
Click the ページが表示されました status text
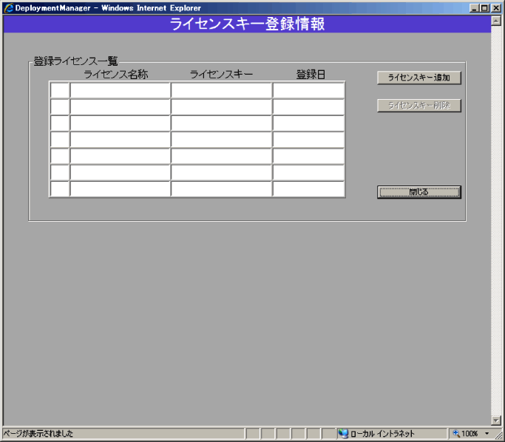point(38,434)
